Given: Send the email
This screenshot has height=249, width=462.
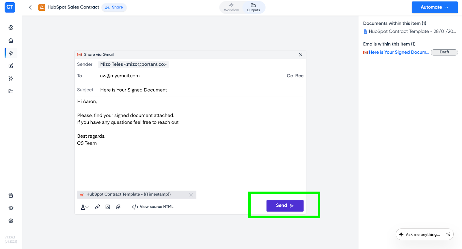Looking at the screenshot, I should (285, 205).
